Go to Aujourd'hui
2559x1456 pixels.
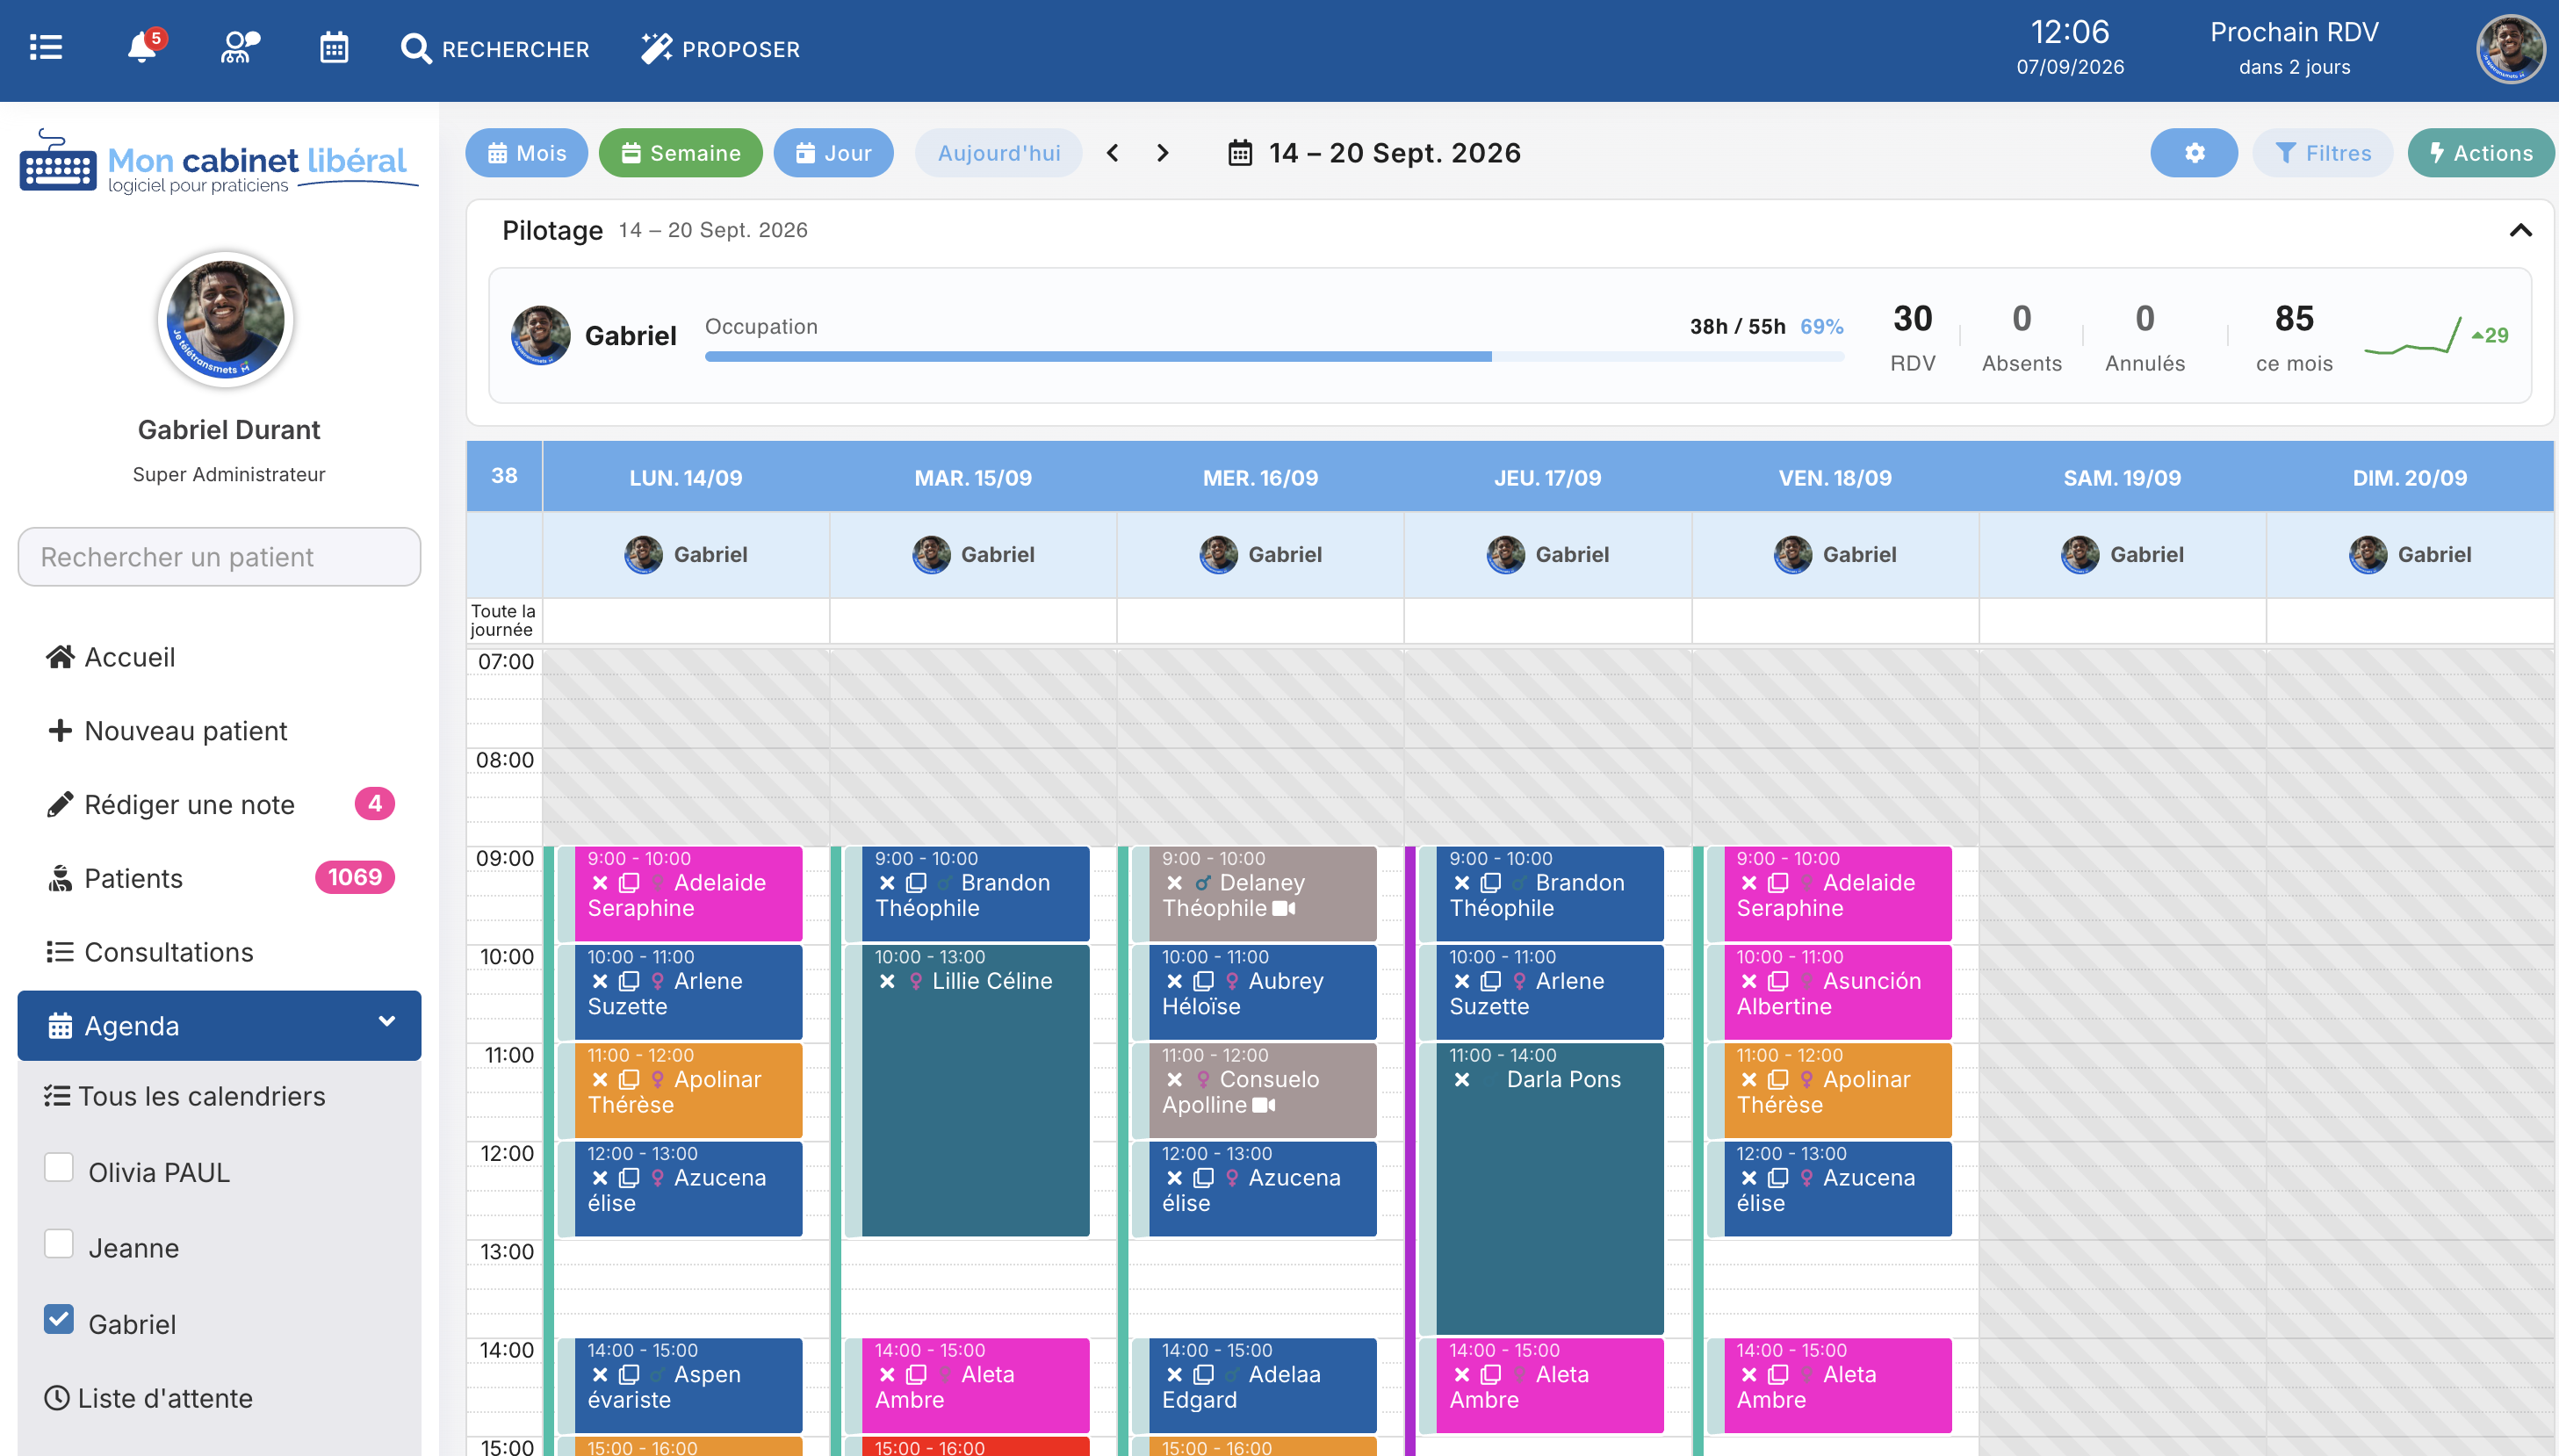pos(998,153)
